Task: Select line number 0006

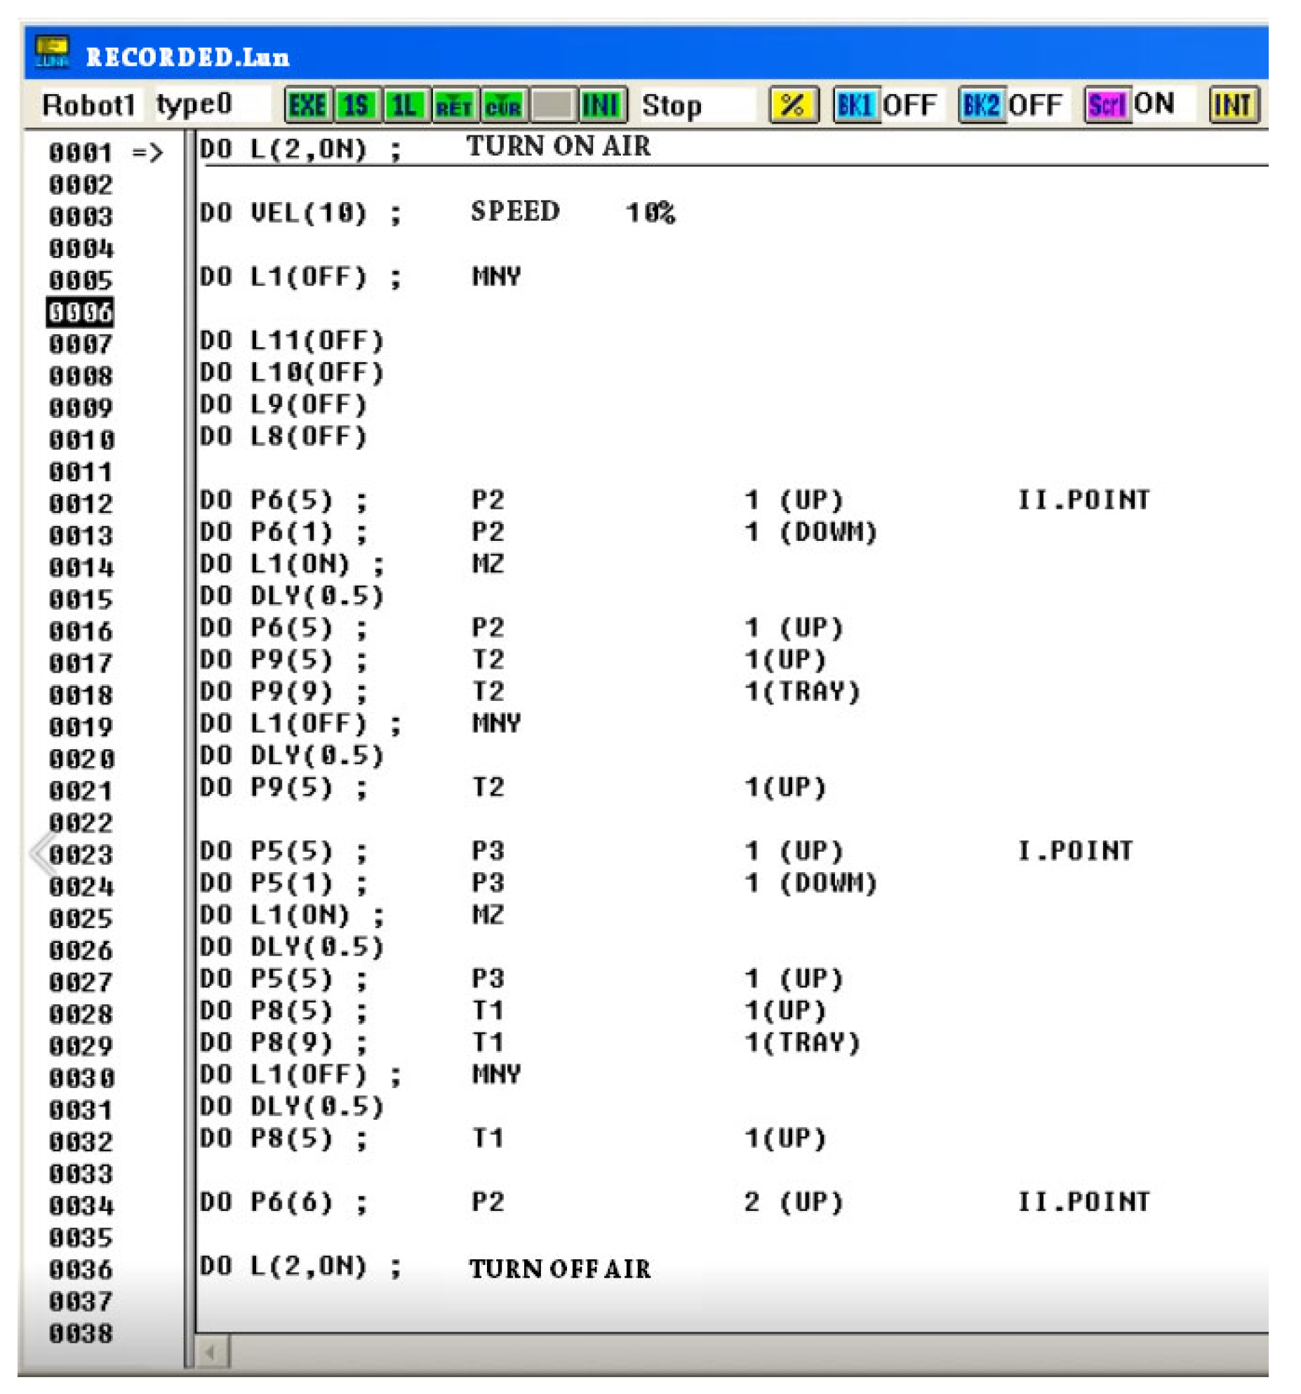Action: 80,312
